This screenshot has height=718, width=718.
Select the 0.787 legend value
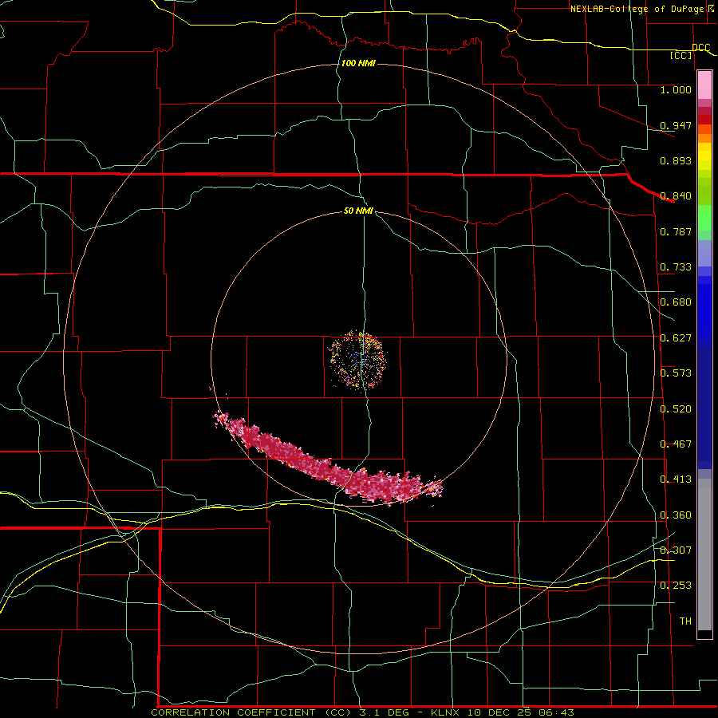[x=676, y=231]
